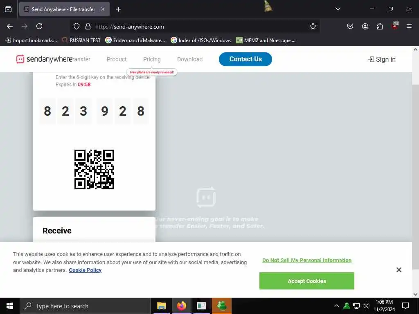The width and height of the screenshot is (419, 314).
Task: Open the extensions puzzle icon
Action: 380,26
